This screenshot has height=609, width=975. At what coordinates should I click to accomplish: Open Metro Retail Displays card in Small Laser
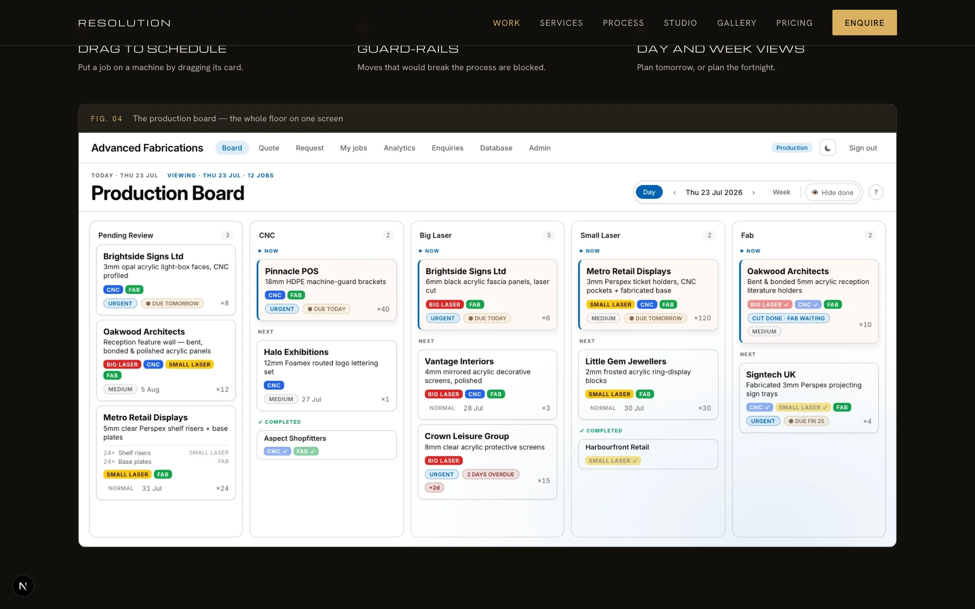click(x=648, y=295)
